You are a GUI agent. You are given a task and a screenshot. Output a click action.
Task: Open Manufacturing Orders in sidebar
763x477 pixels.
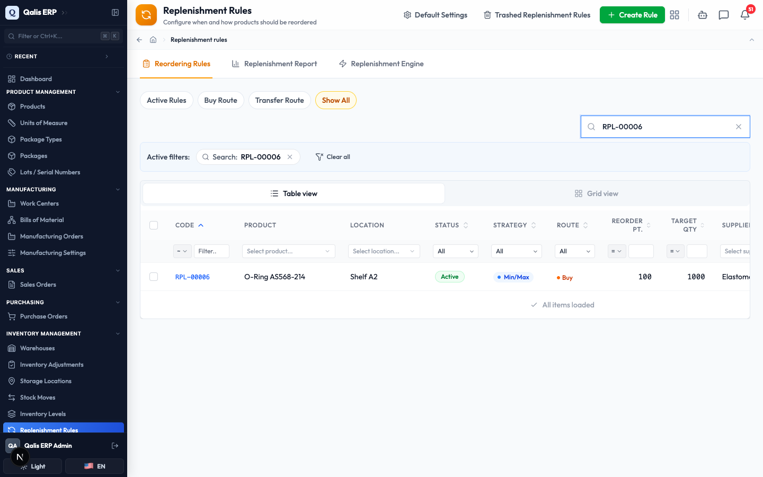click(x=64, y=236)
